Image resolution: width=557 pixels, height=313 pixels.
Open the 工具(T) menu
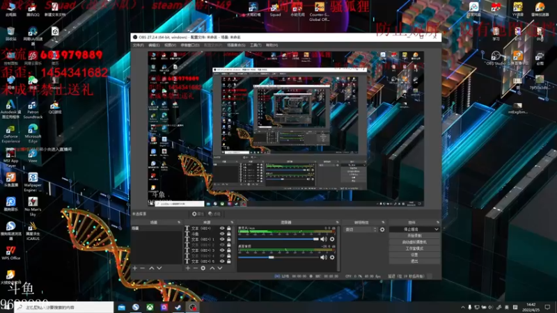click(256, 45)
